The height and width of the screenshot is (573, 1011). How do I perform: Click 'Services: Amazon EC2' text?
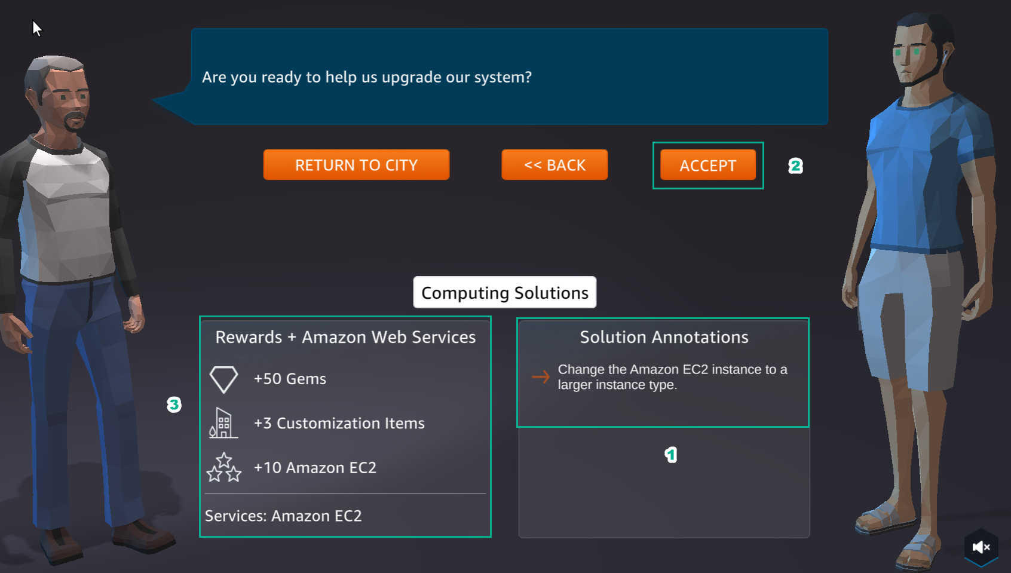(x=283, y=516)
